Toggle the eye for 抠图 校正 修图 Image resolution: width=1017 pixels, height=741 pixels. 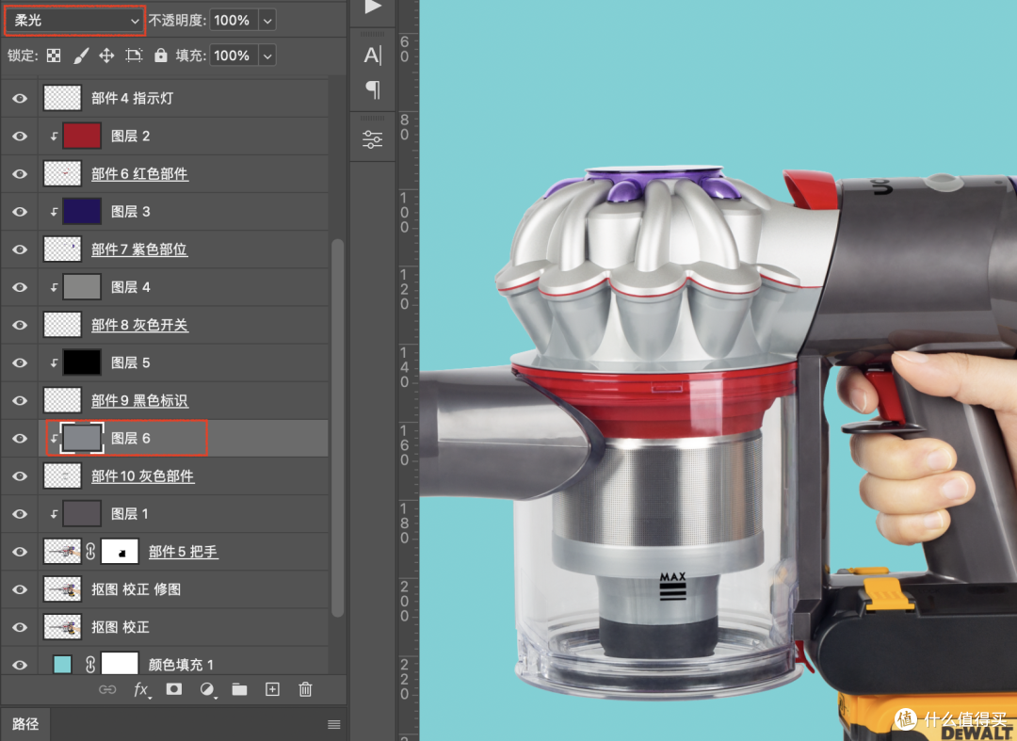[x=20, y=589]
